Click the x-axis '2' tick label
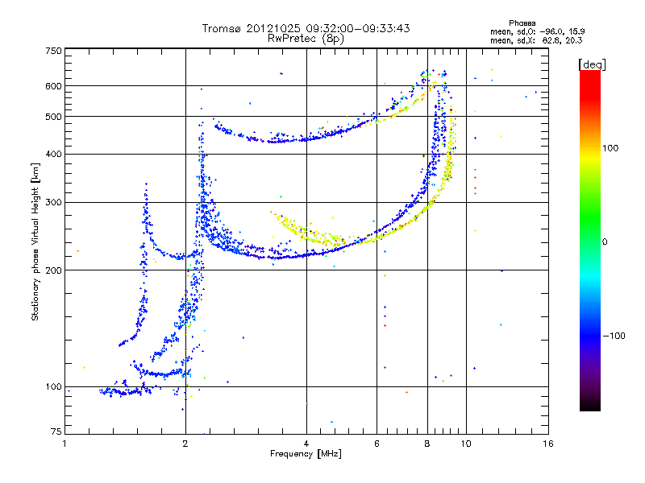 point(185,444)
